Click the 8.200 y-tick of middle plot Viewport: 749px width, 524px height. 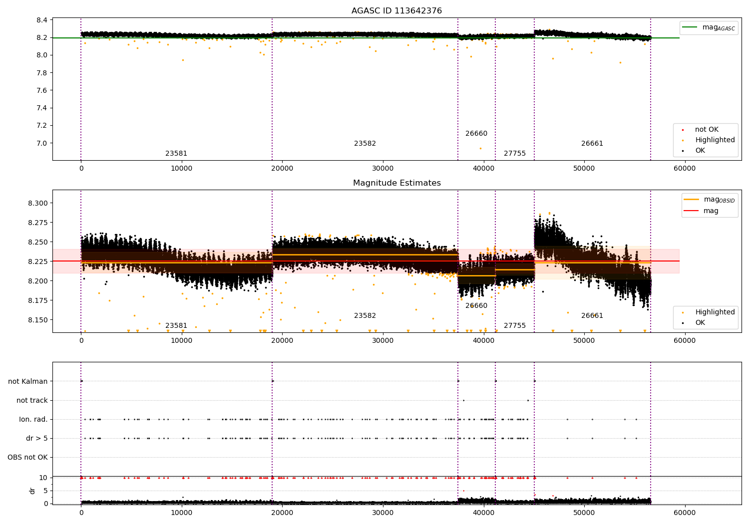coord(38,281)
